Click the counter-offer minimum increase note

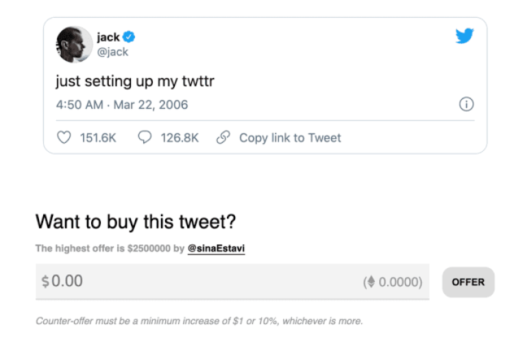(199, 321)
